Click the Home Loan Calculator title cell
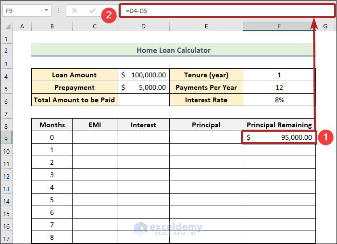 174,50
